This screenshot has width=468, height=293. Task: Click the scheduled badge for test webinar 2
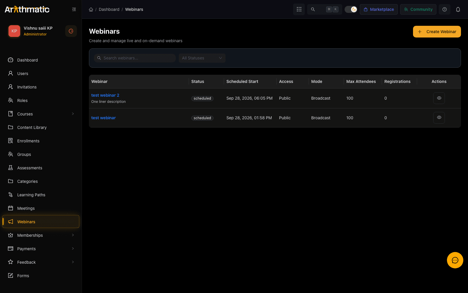tap(202, 98)
